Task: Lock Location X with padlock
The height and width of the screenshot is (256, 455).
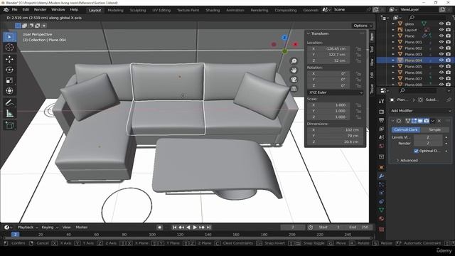Action: tap(358, 49)
